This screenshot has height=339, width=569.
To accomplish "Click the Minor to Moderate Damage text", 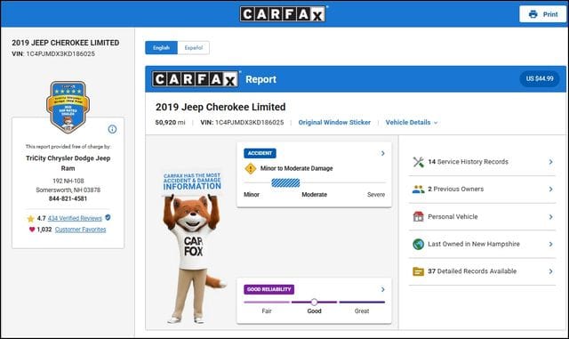I will [296, 168].
